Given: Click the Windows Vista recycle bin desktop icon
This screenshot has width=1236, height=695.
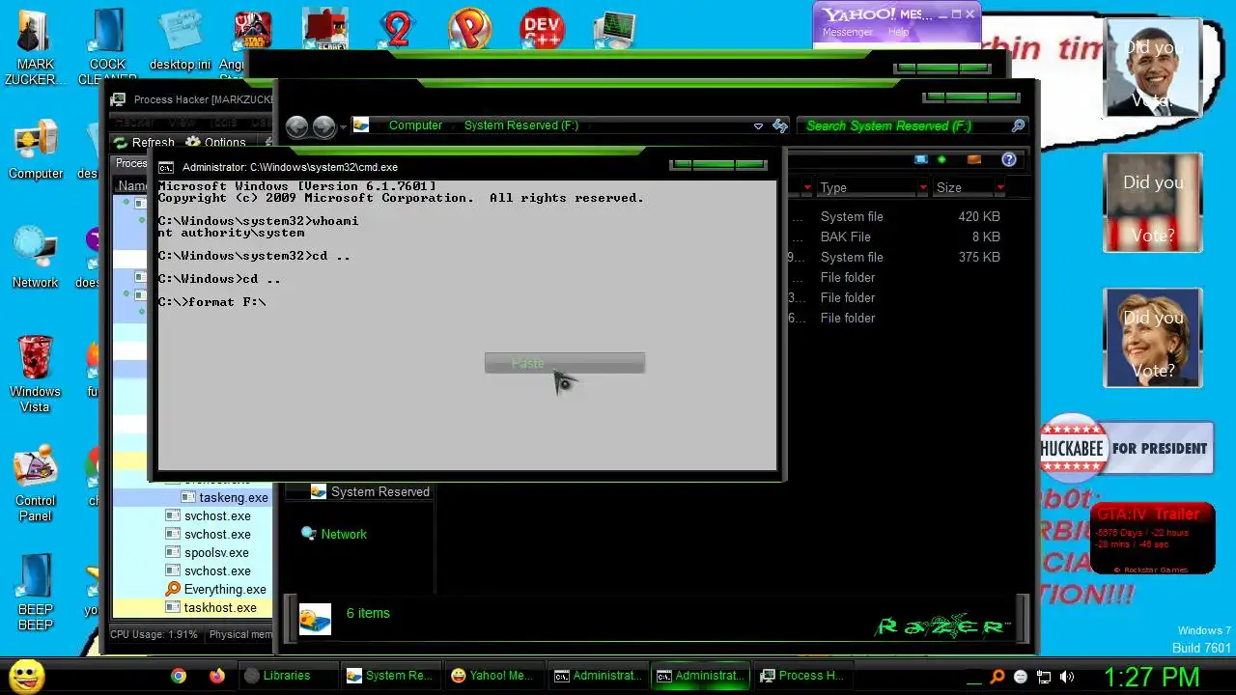Looking at the screenshot, I should [36, 375].
